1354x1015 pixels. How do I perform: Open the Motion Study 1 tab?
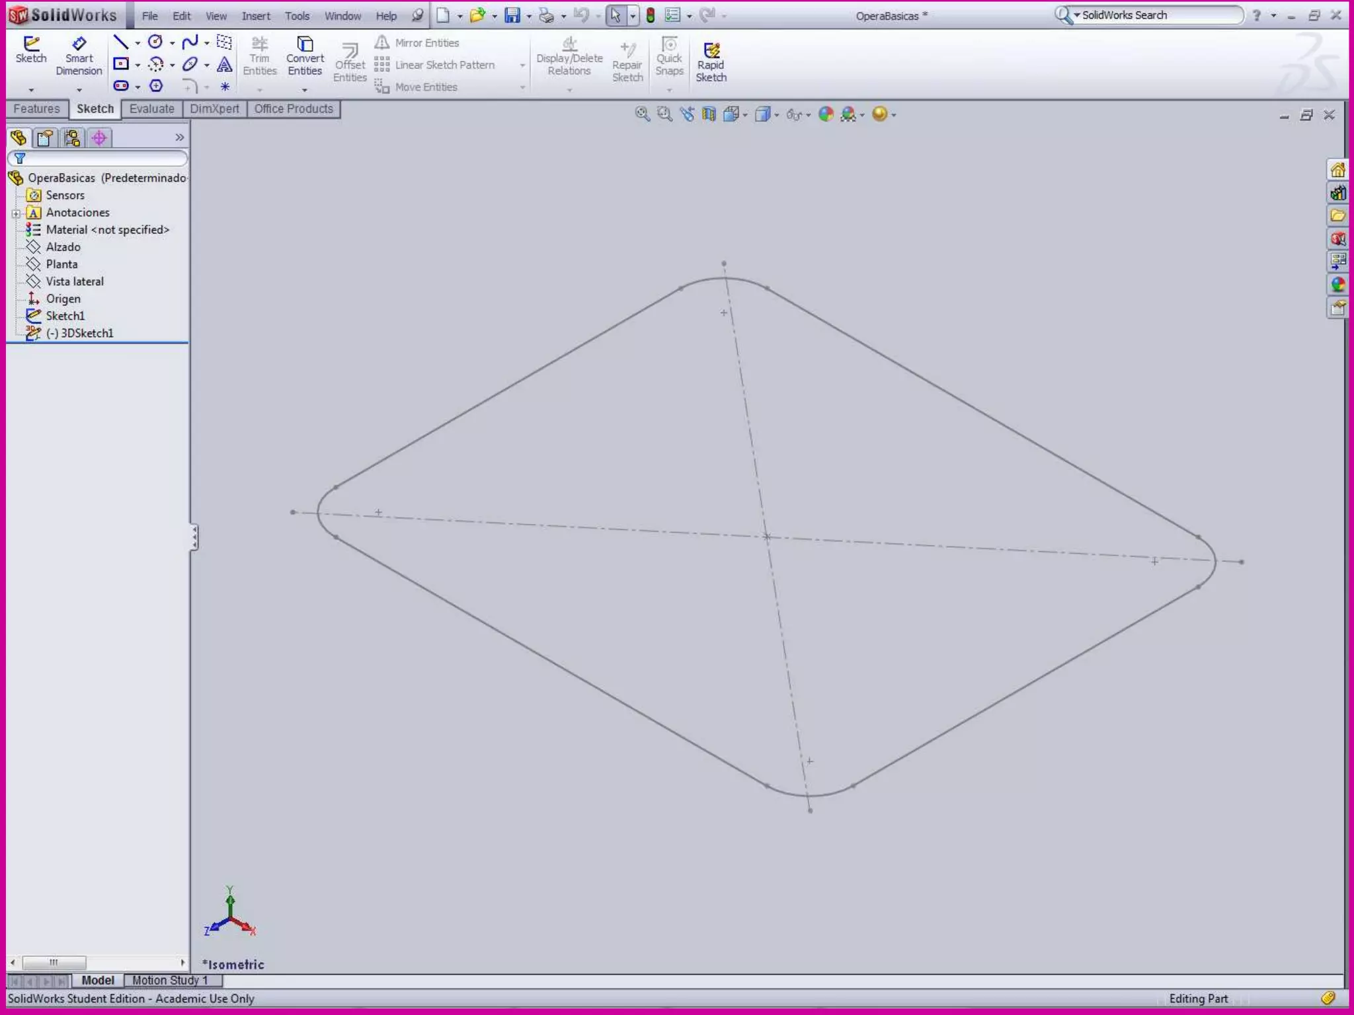click(x=170, y=980)
